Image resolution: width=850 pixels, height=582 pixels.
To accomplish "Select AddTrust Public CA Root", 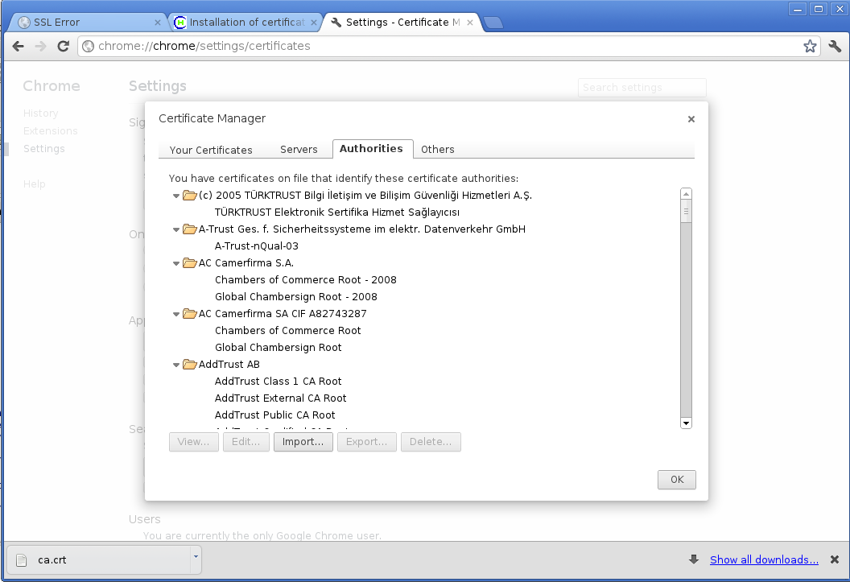I will (x=274, y=415).
